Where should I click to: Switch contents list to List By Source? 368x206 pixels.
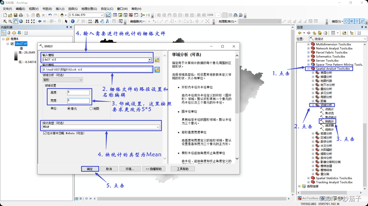(x=9, y=33)
